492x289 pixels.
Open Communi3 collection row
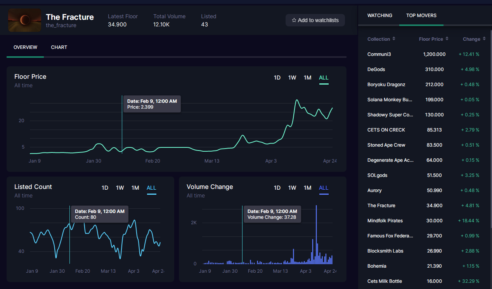click(425, 54)
